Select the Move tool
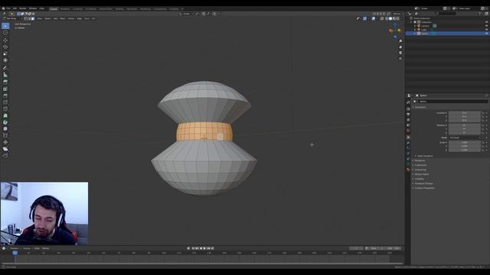 pyautogui.click(x=5, y=40)
